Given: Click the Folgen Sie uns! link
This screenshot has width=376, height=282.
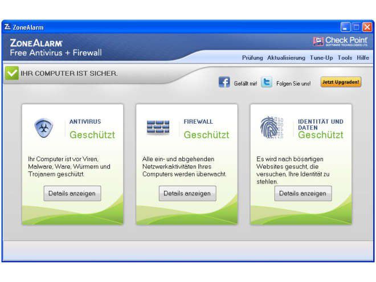Looking at the screenshot, I should [293, 83].
